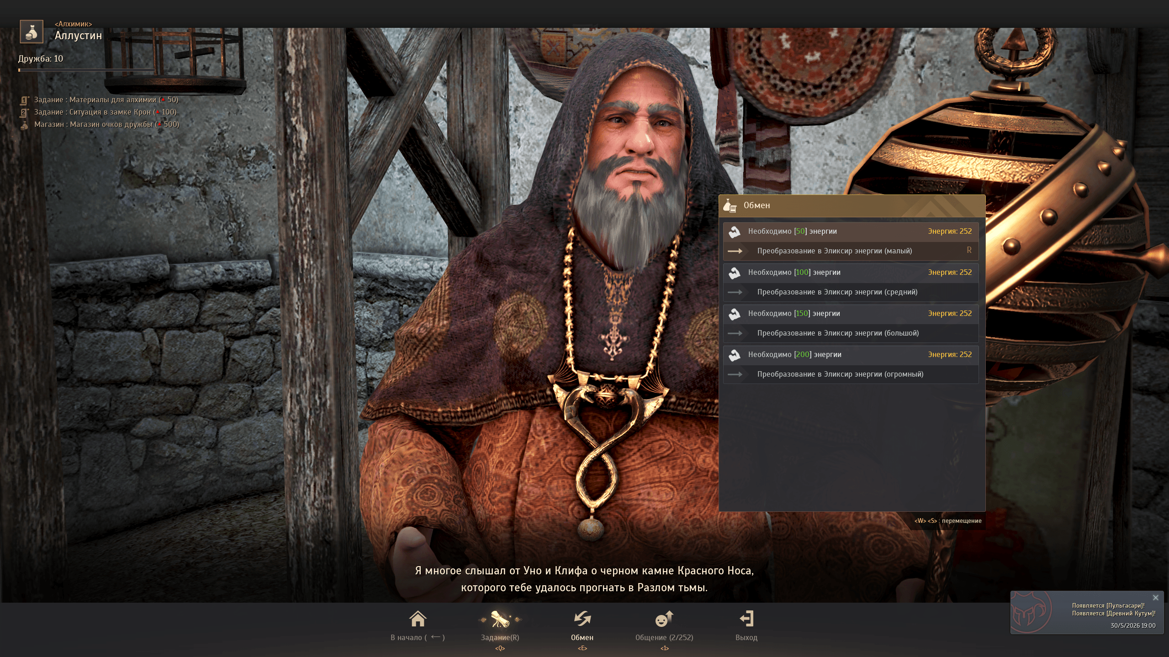This screenshot has height=657, width=1169.
Task: Click Задание : Ситуация в замке Крон text
Action: pos(106,112)
